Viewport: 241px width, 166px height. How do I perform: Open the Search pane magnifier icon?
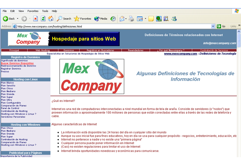pyautogui.click(x=60, y=19)
